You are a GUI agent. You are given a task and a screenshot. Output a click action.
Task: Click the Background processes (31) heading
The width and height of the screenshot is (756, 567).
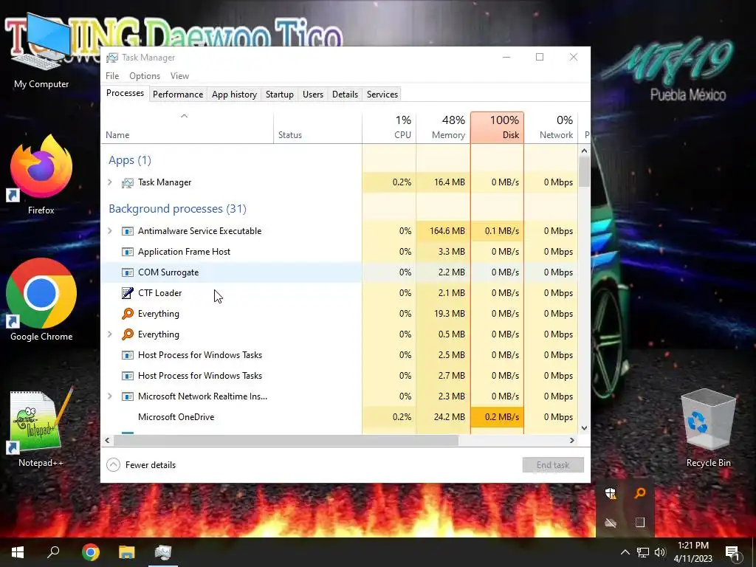pyautogui.click(x=177, y=209)
